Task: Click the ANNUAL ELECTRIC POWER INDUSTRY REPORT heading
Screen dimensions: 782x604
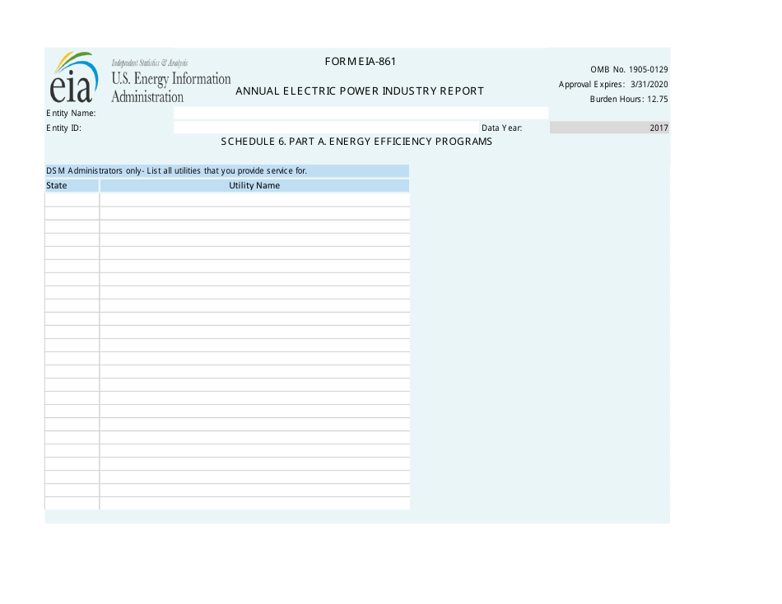Action: [x=360, y=91]
